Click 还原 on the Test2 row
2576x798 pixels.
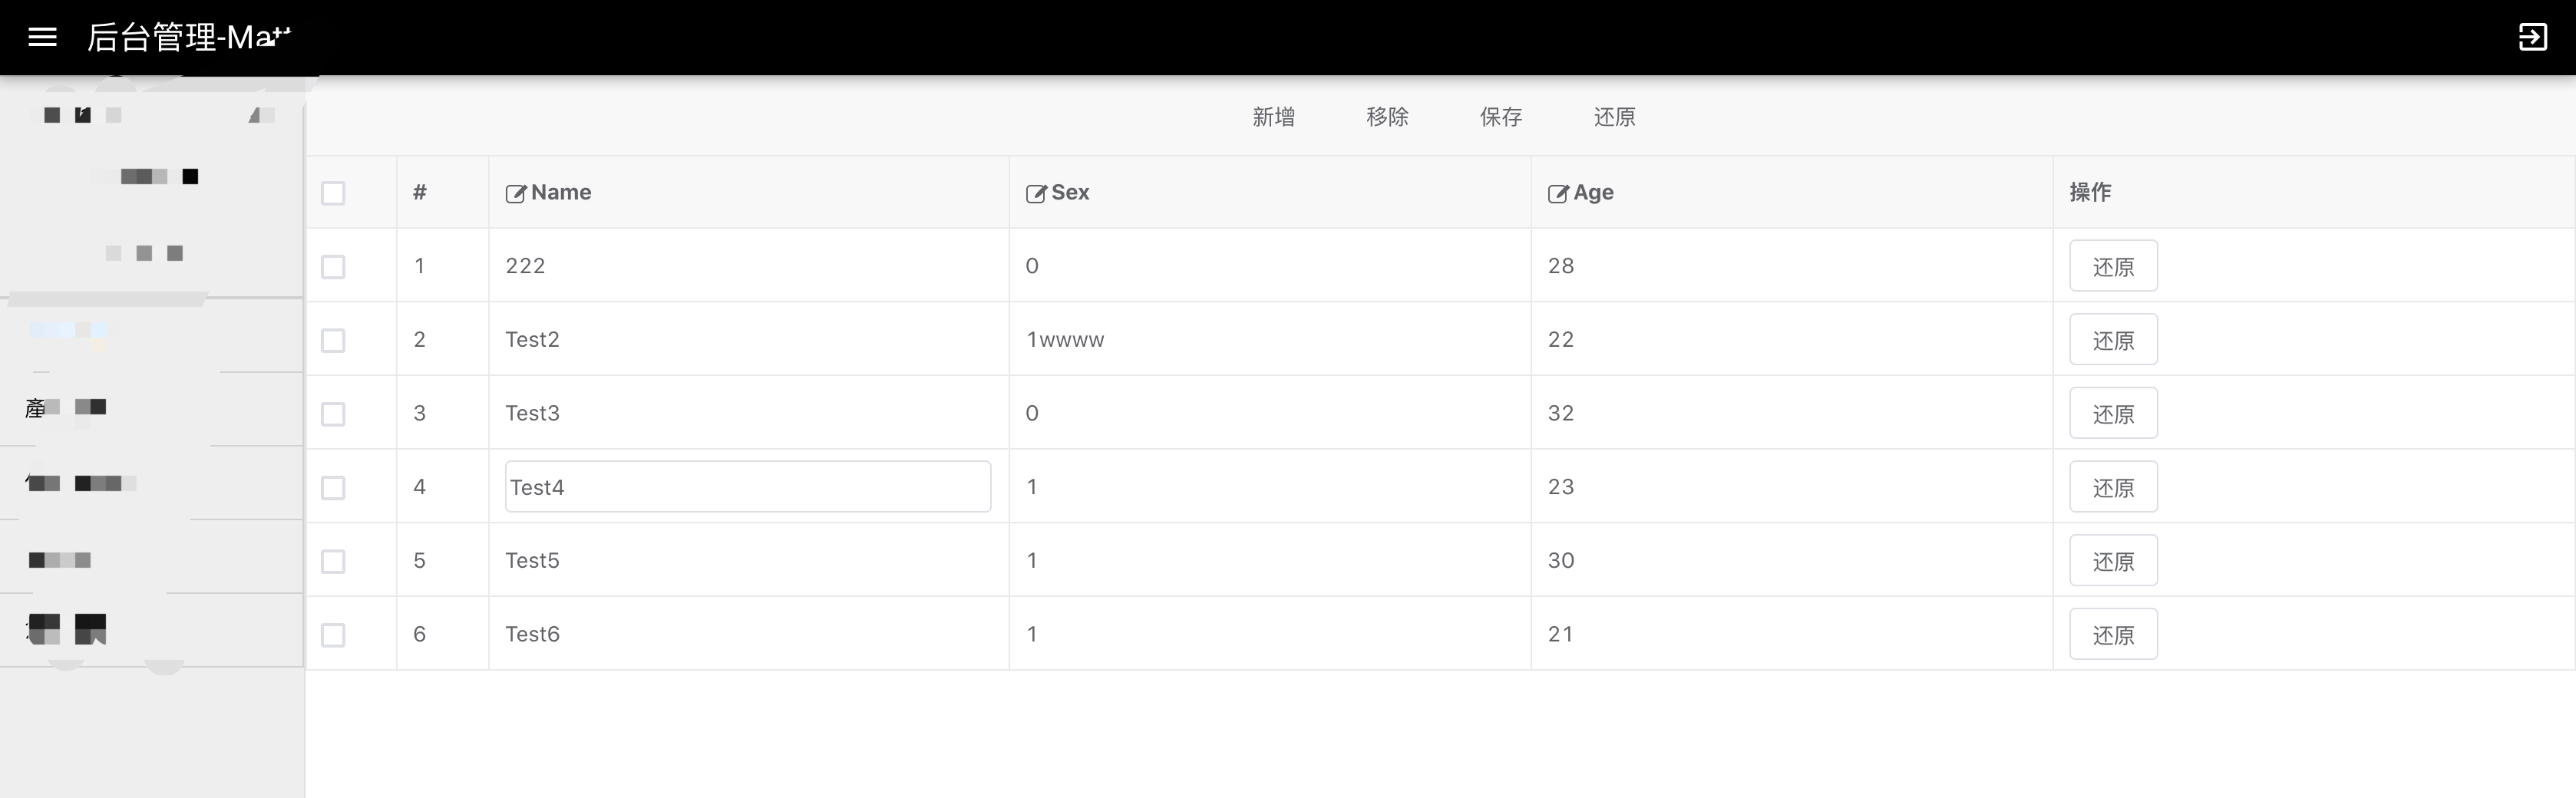2113,339
